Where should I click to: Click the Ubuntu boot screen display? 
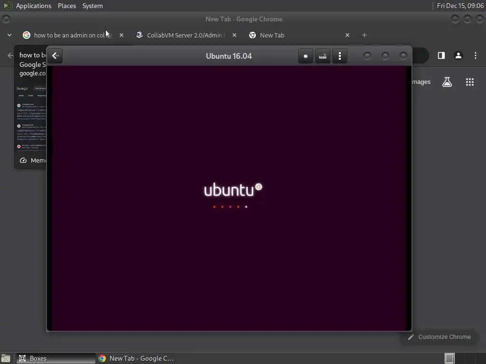(x=229, y=198)
